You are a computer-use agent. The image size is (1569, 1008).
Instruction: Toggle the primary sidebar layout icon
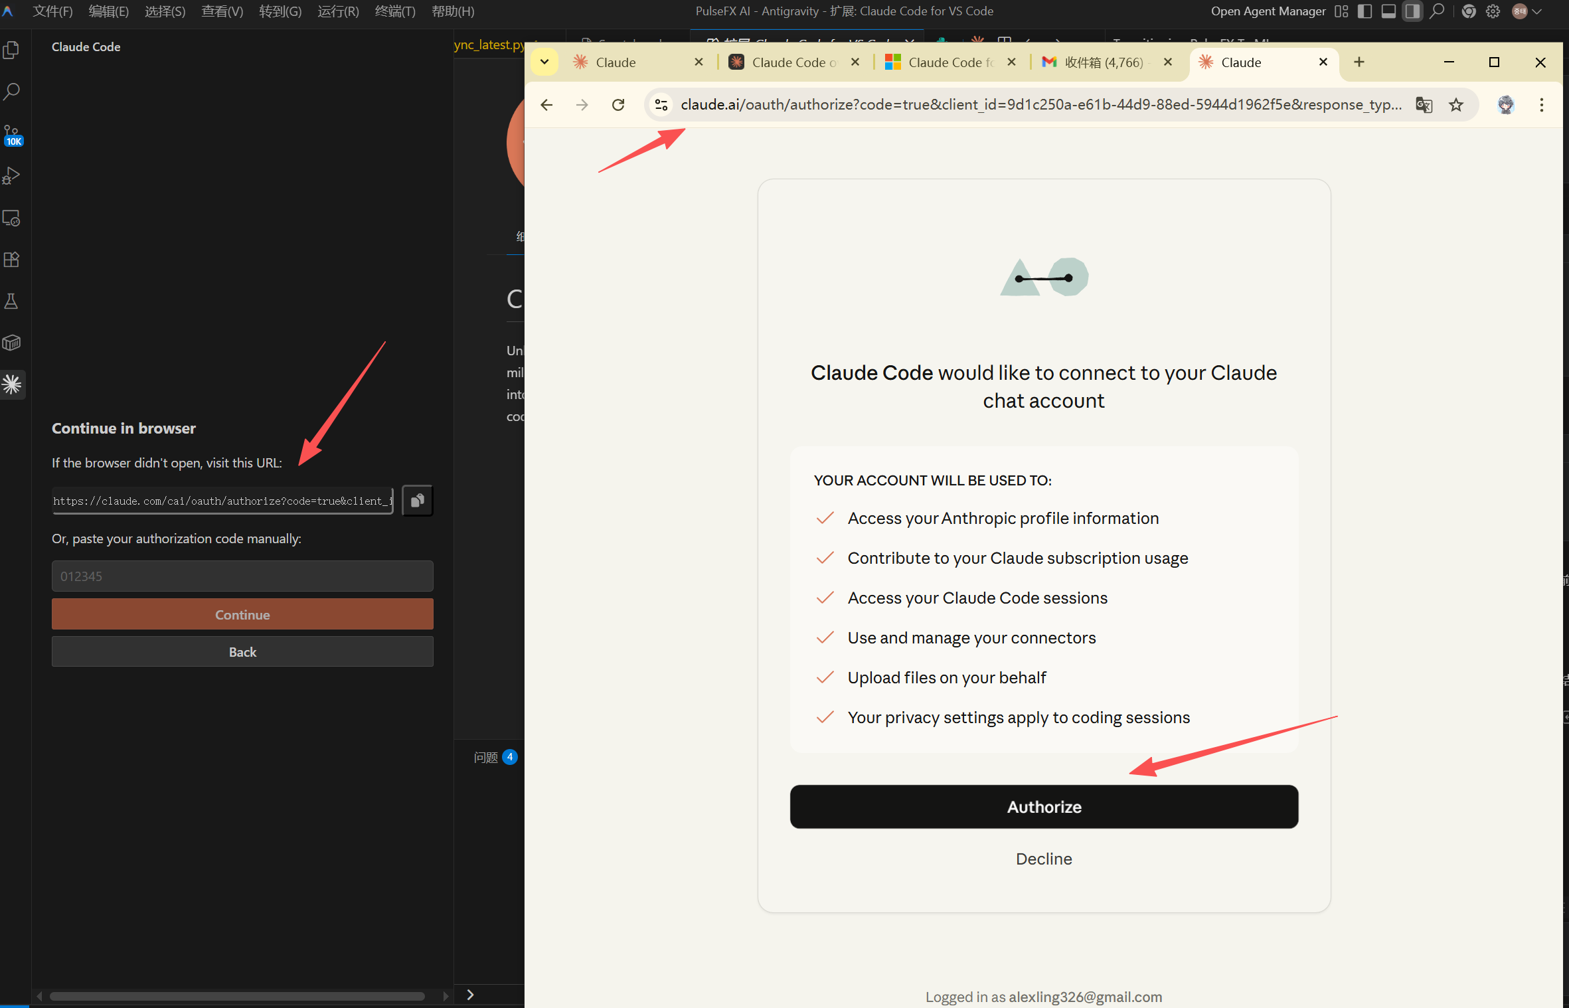pyautogui.click(x=1364, y=11)
